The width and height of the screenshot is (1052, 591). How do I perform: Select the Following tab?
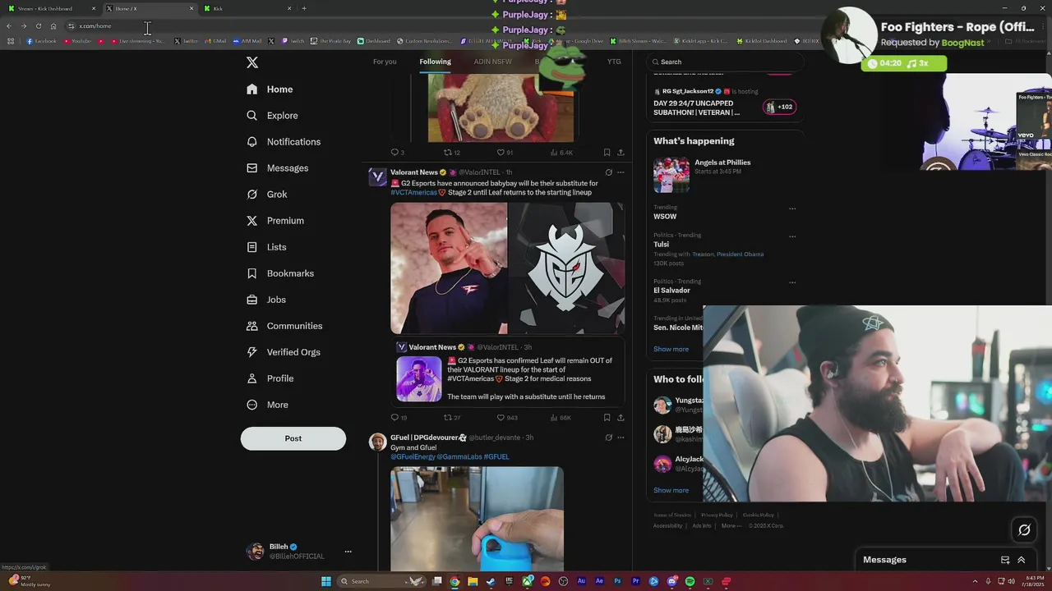click(x=435, y=62)
